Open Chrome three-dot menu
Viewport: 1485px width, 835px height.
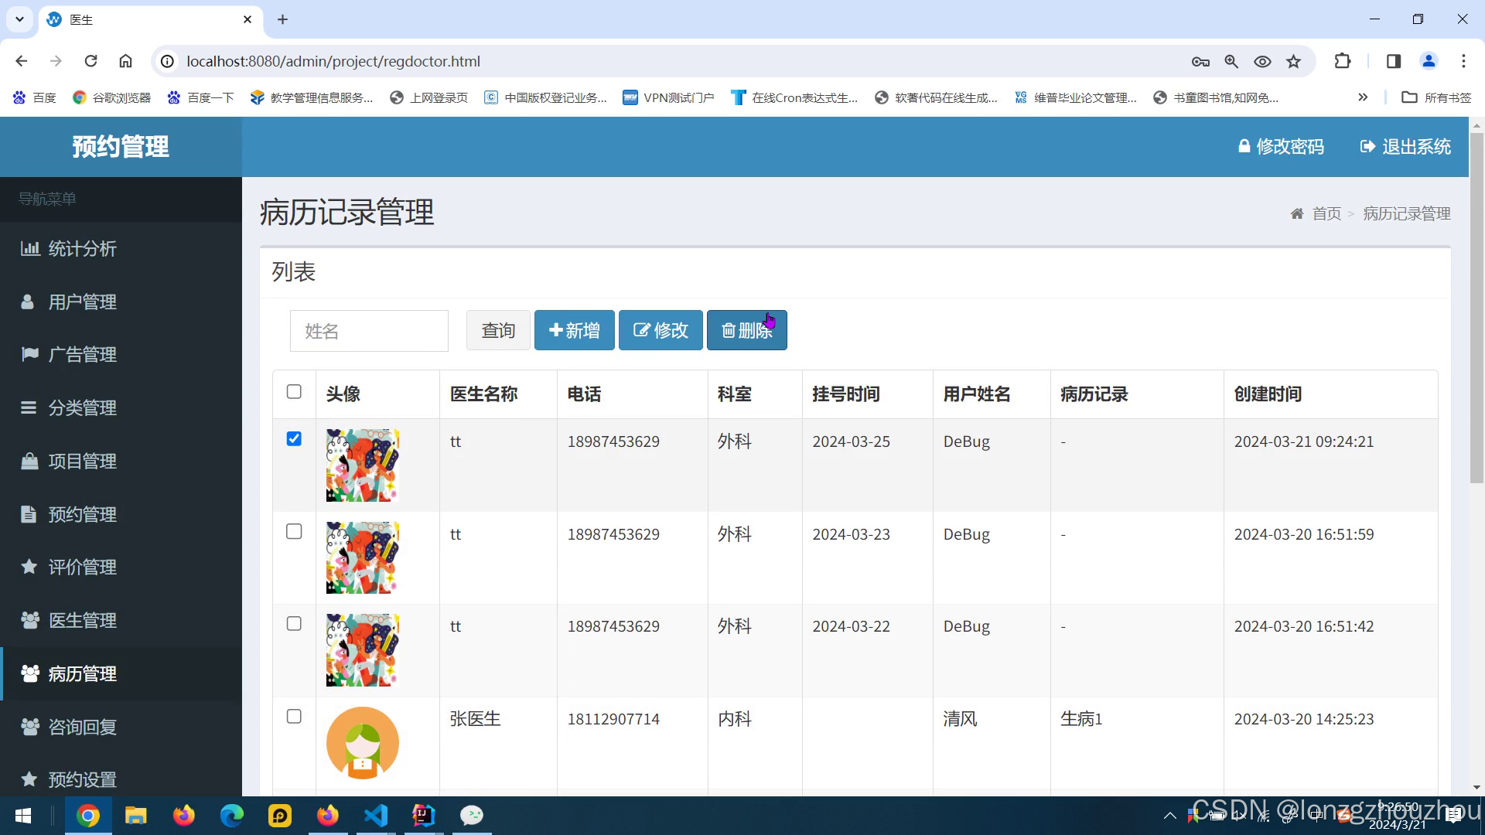[1463, 61]
